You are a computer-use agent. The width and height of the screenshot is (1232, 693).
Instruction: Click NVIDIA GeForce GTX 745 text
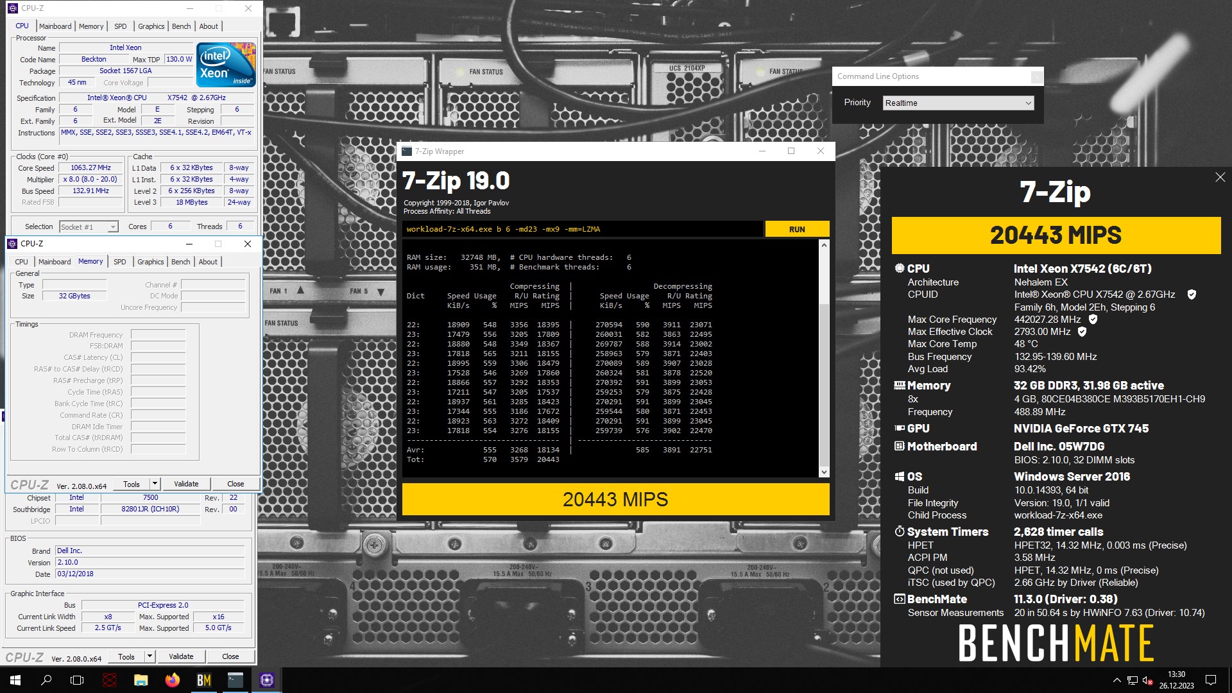pos(1081,428)
